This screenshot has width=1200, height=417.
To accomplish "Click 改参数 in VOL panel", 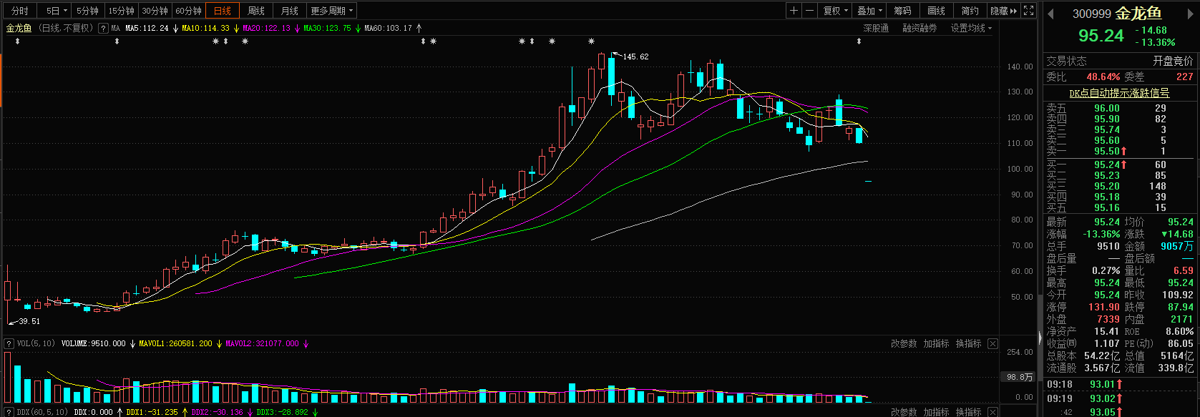I will click(904, 343).
